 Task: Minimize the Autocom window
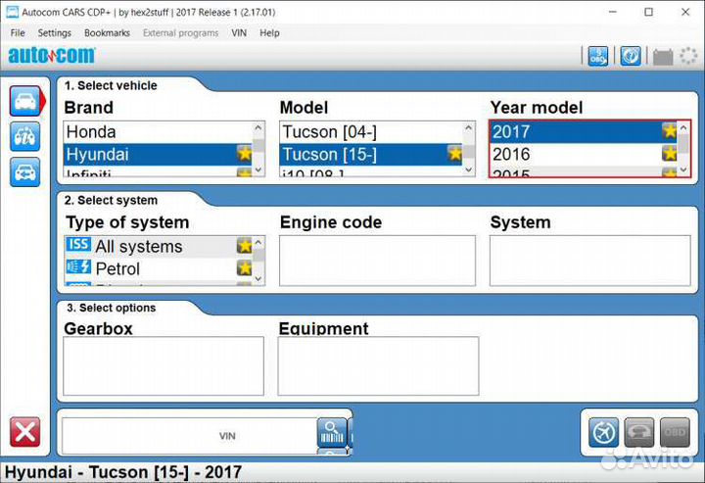coord(613,12)
